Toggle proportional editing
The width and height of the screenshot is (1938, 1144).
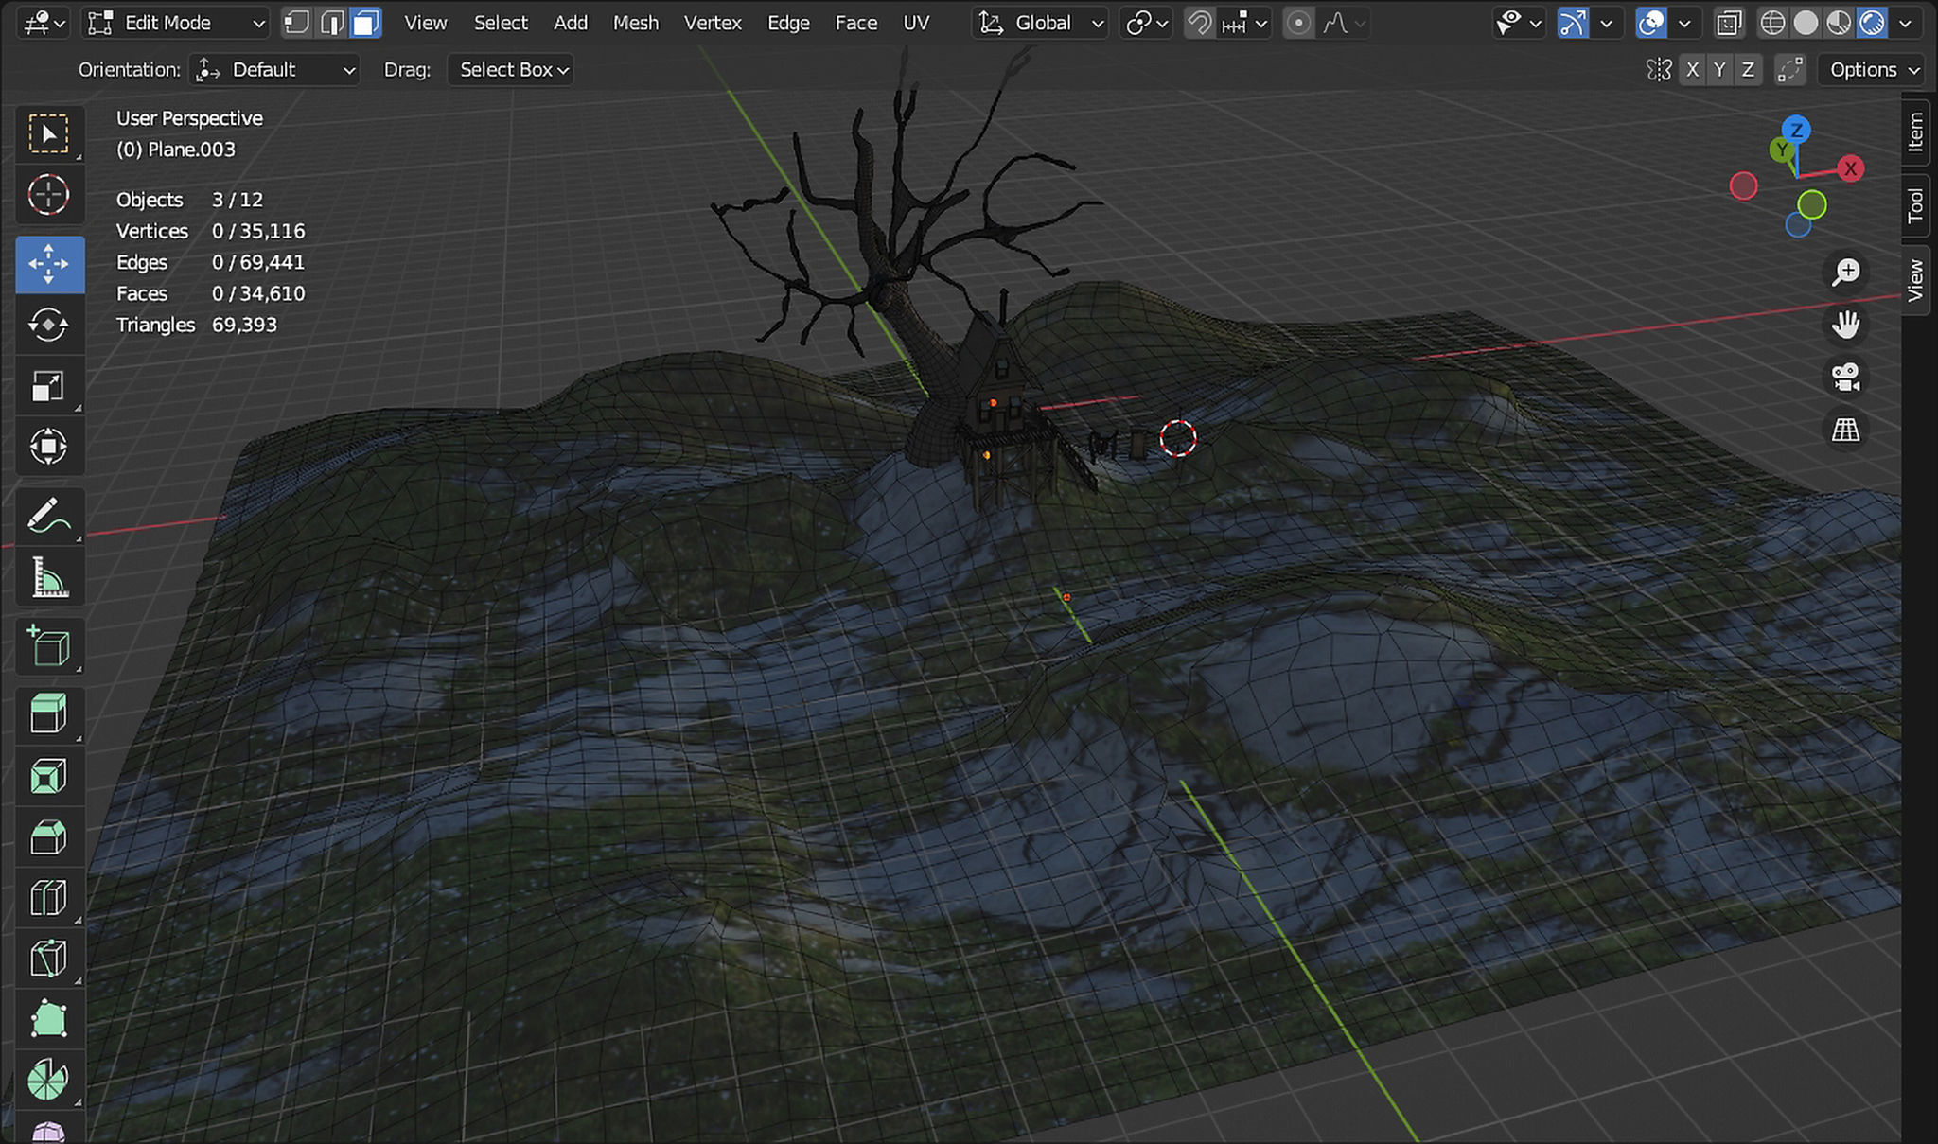[1298, 23]
